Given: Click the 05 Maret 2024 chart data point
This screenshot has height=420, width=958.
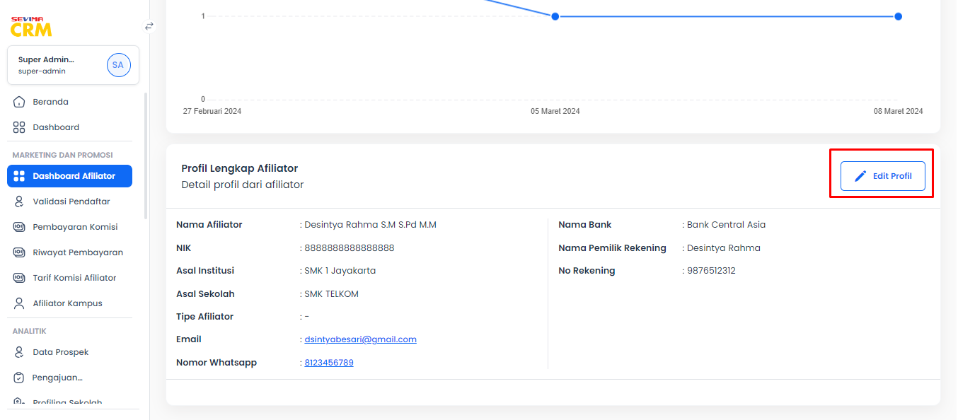Looking at the screenshot, I should (555, 16).
